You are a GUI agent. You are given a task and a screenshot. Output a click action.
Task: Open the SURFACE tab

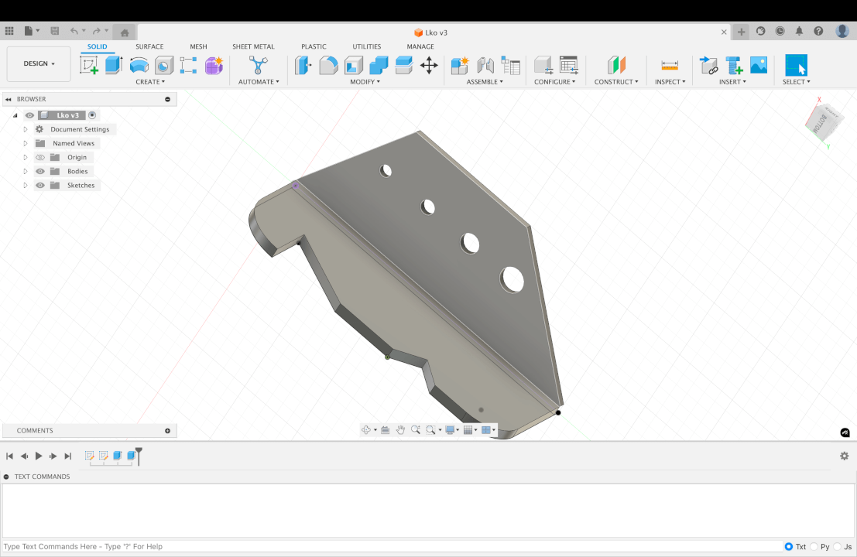149,46
